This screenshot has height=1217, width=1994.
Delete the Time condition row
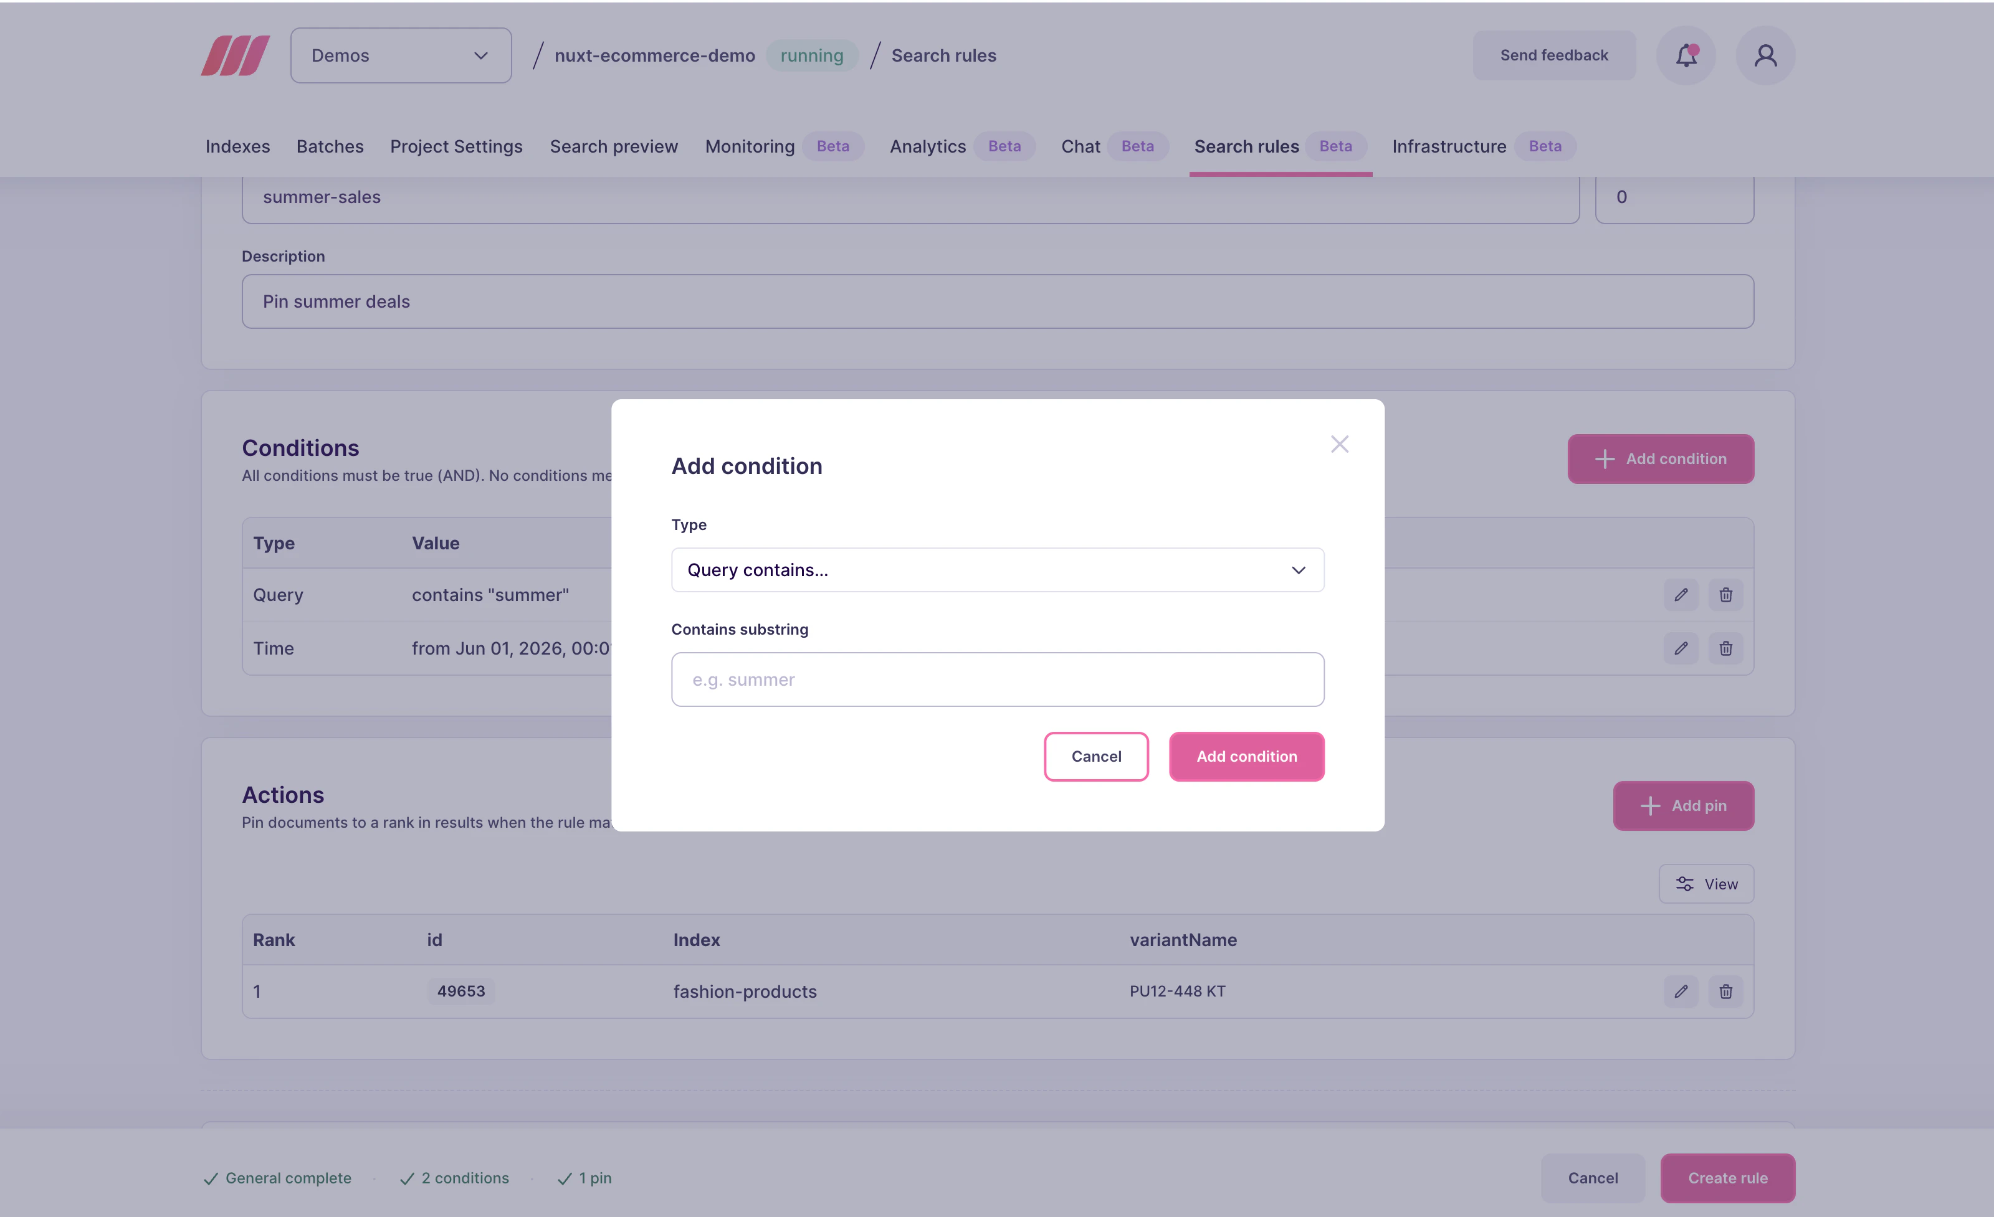1725,648
